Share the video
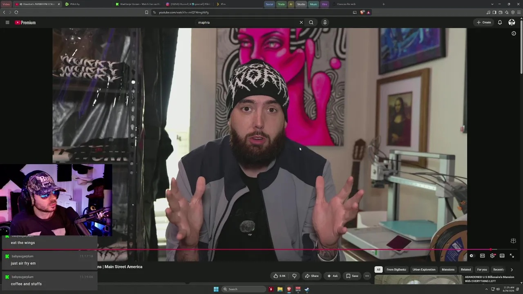 pos(312,276)
